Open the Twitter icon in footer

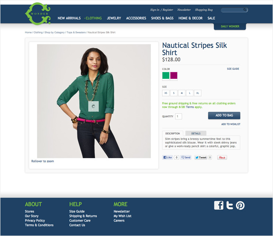pyautogui.click(x=230, y=205)
